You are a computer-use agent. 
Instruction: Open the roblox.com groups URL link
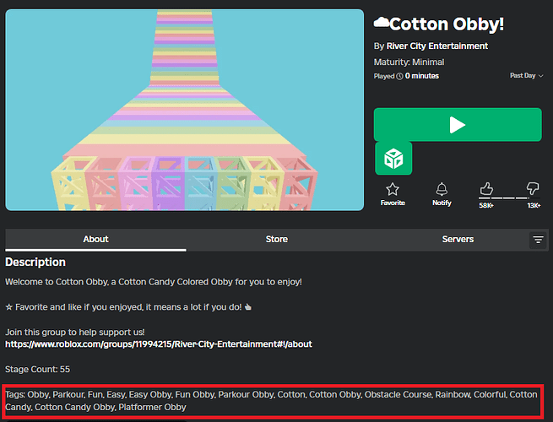159,344
